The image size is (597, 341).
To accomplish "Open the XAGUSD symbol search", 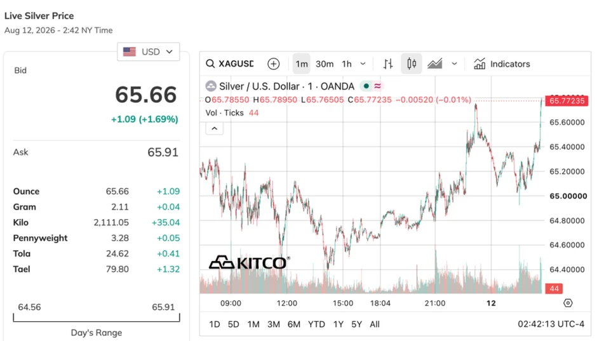I will [230, 64].
